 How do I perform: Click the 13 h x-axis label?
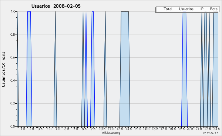(x=128, y=129)
